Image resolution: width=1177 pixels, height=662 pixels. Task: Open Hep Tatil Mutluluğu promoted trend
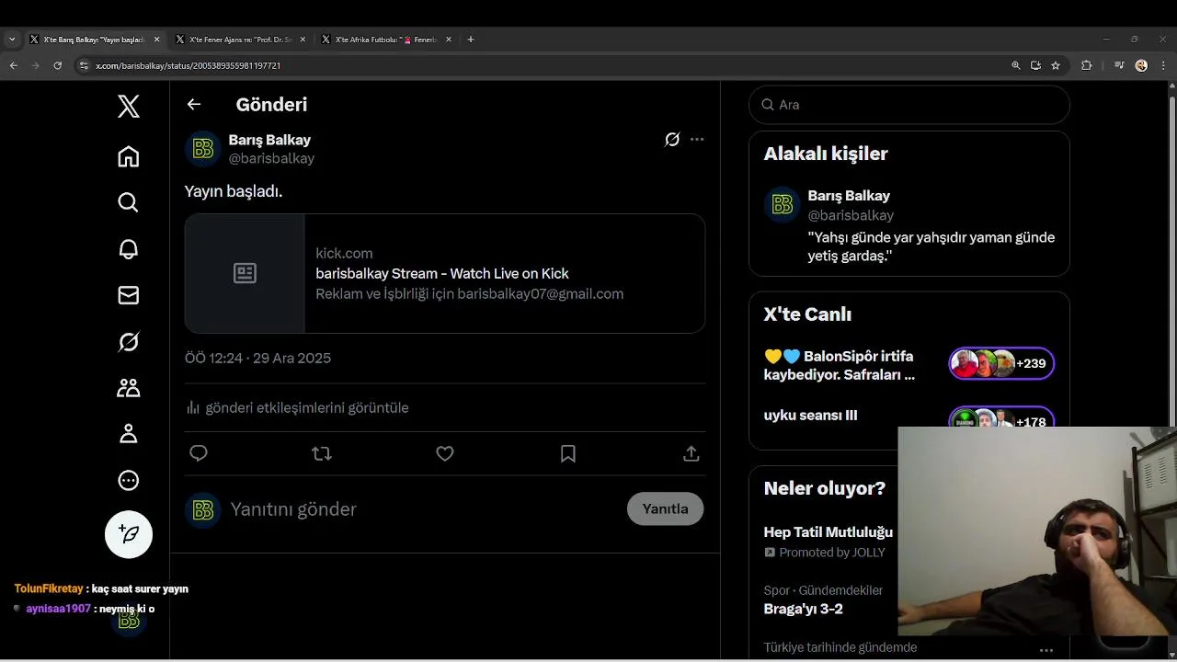click(x=828, y=532)
